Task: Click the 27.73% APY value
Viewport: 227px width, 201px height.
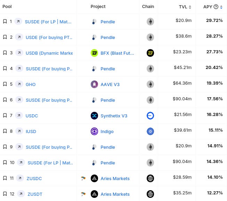Action: (x=214, y=52)
